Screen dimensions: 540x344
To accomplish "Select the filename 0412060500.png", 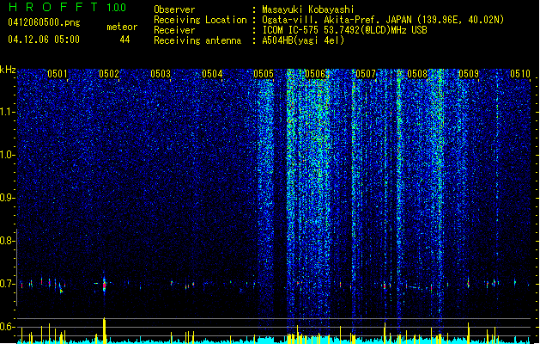I will (44, 22).
